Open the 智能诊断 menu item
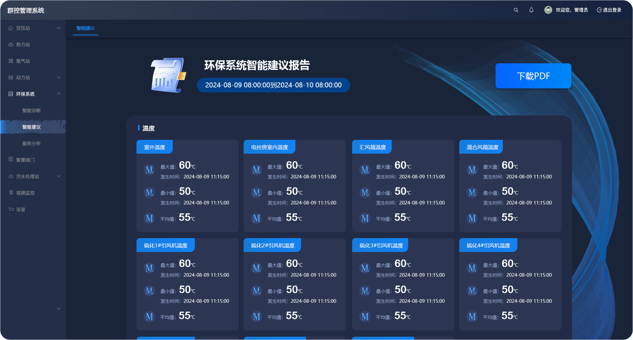Image resolution: width=633 pixels, height=340 pixels. [31, 110]
